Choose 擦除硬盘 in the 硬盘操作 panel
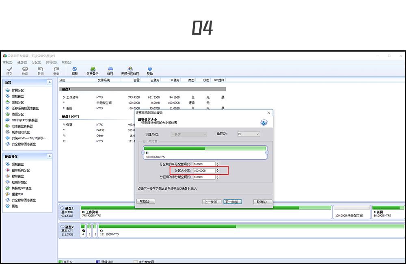This screenshot has height=264, width=406. (15, 176)
